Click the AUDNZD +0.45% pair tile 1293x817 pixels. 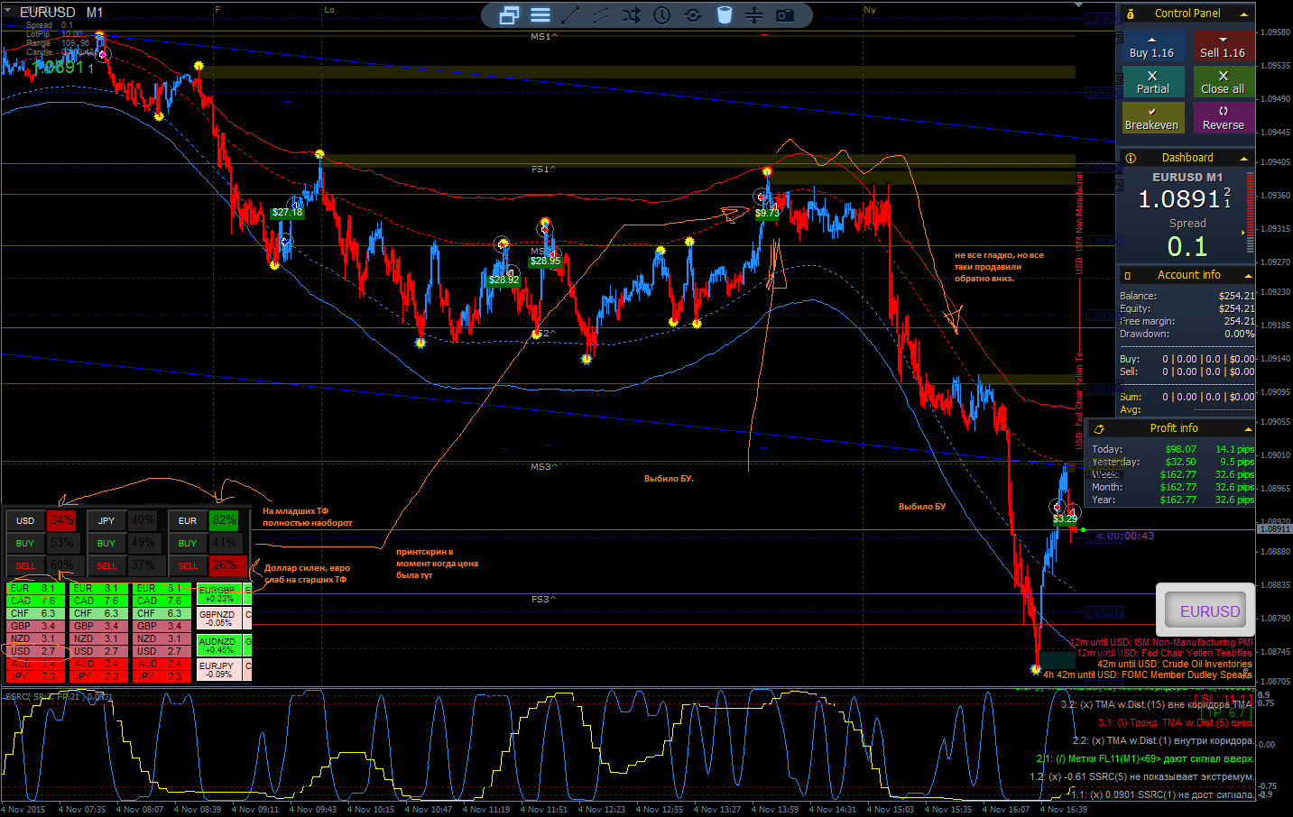tap(218, 645)
